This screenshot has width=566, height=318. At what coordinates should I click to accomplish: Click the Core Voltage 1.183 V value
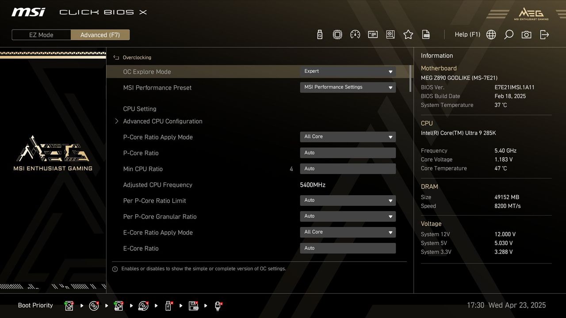coord(504,159)
